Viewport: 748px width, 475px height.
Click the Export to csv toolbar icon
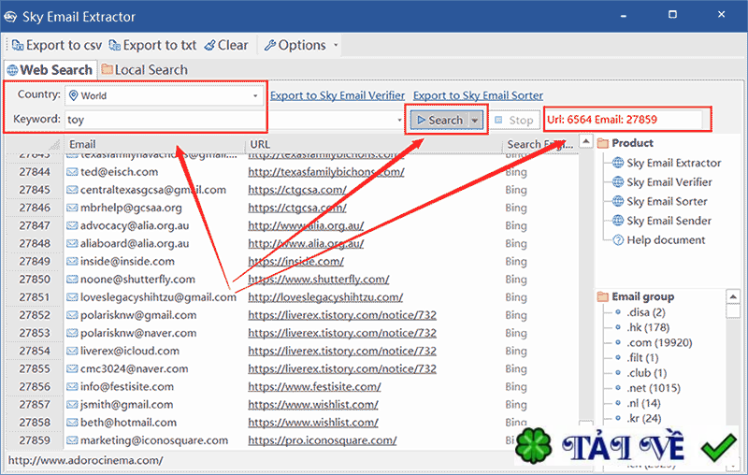click(x=18, y=45)
